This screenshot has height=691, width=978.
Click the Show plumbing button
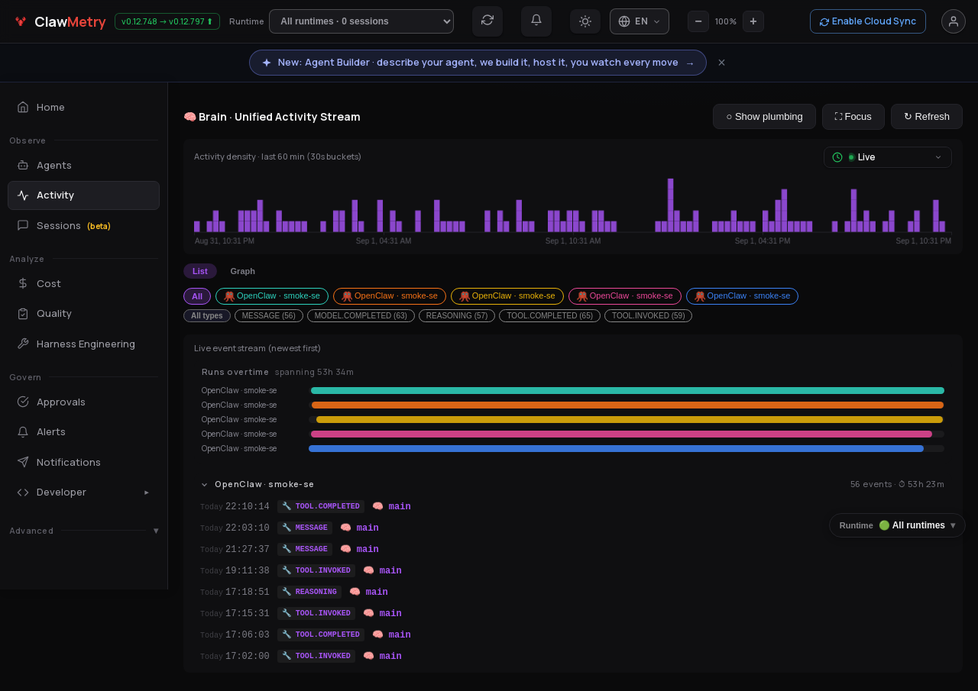point(764,117)
